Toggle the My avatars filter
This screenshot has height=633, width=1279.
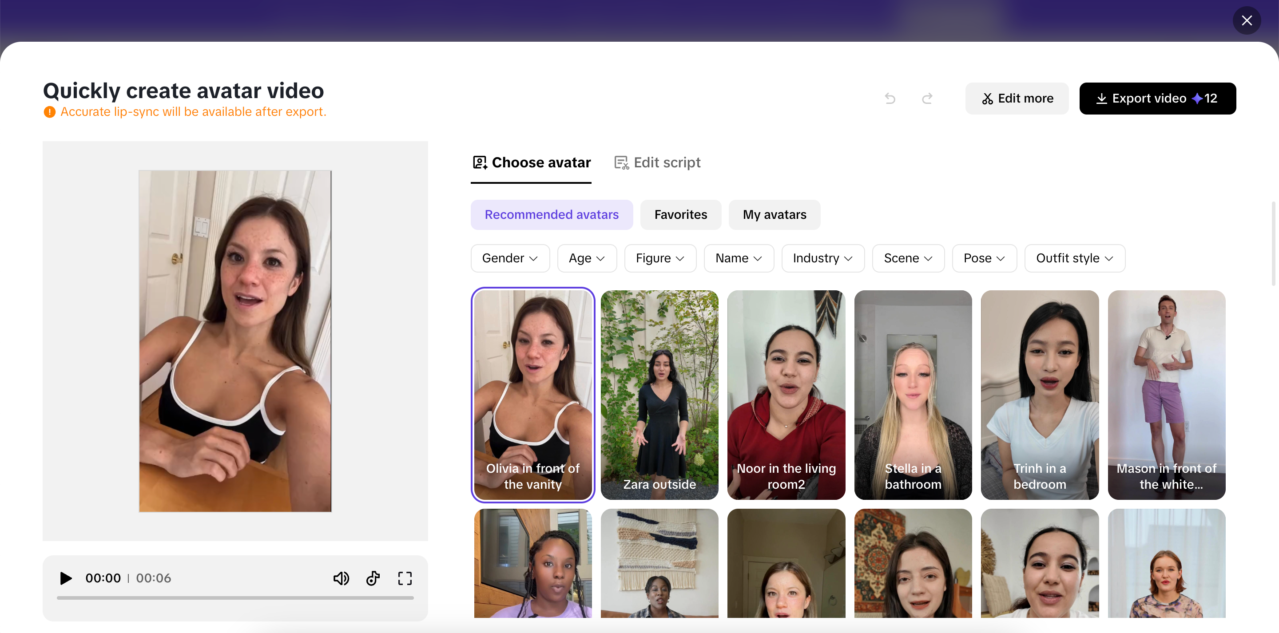(774, 214)
